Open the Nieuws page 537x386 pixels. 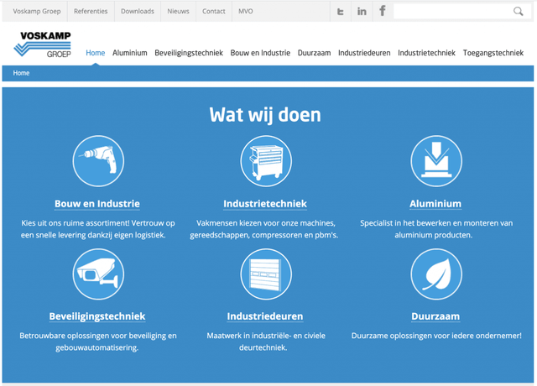[x=178, y=11]
